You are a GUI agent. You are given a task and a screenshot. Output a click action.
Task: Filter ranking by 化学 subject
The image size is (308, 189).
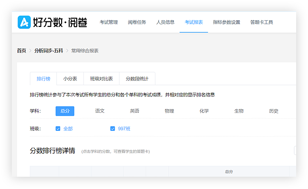point(204,111)
